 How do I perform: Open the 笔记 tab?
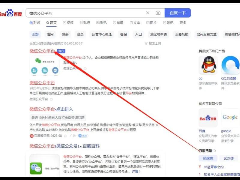[168, 23]
